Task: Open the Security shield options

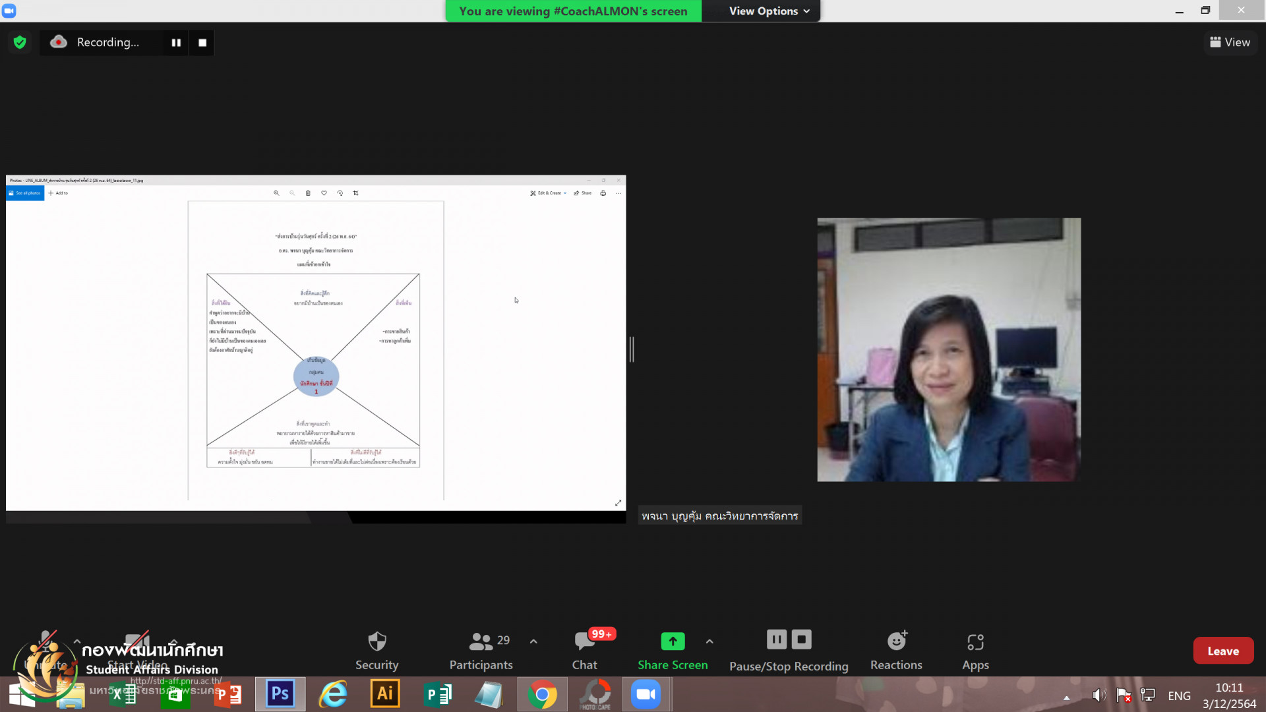Action: click(377, 641)
